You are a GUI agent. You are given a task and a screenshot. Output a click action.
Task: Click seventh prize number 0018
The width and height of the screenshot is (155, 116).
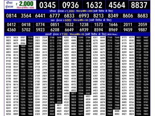[x=8, y=37]
